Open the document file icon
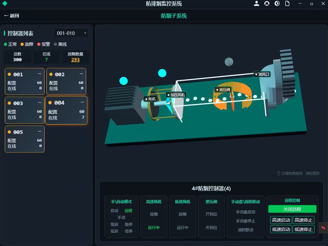 (287, 4)
